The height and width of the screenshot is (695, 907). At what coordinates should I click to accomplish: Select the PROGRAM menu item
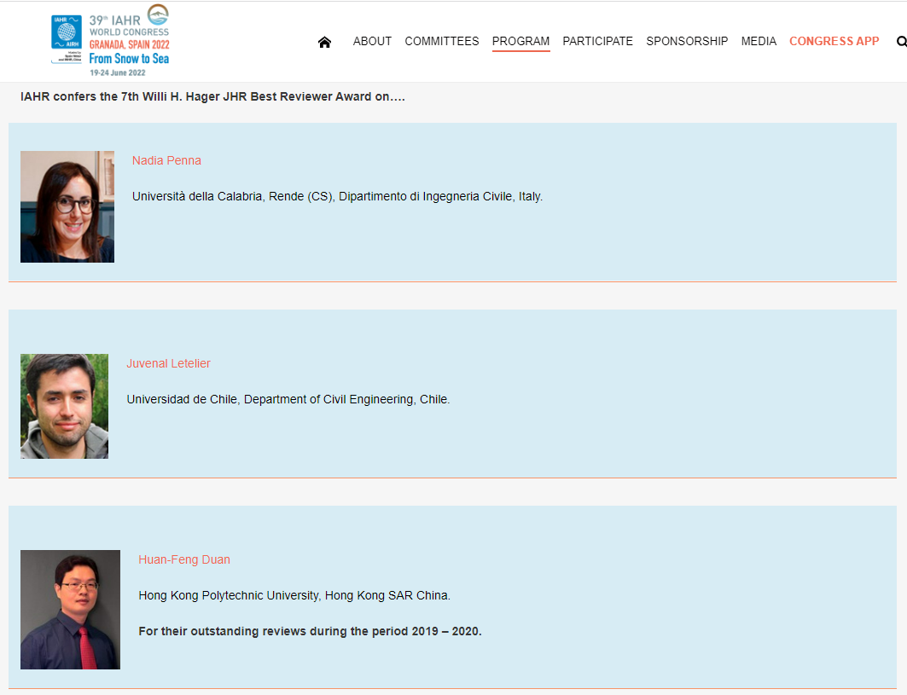[x=520, y=41]
